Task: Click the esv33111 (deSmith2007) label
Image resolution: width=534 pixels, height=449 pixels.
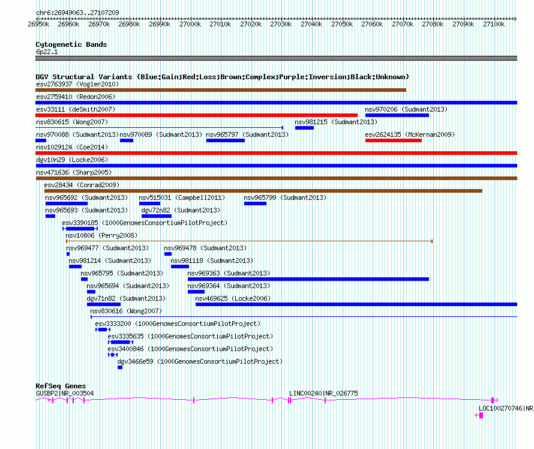Action: pos(76,109)
